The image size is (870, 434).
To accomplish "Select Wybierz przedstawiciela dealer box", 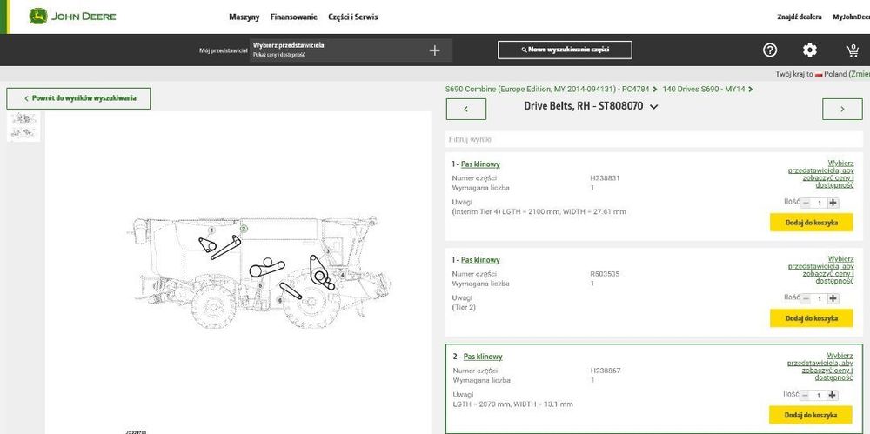I will (x=351, y=50).
